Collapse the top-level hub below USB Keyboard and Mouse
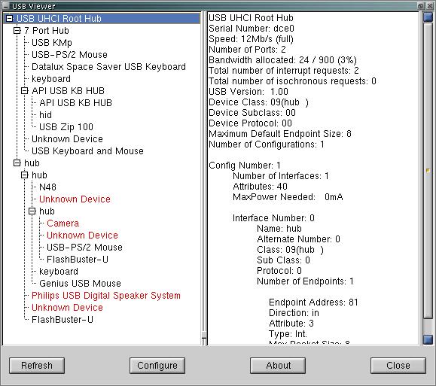436x386 pixels. pyautogui.click(x=17, y=163)
